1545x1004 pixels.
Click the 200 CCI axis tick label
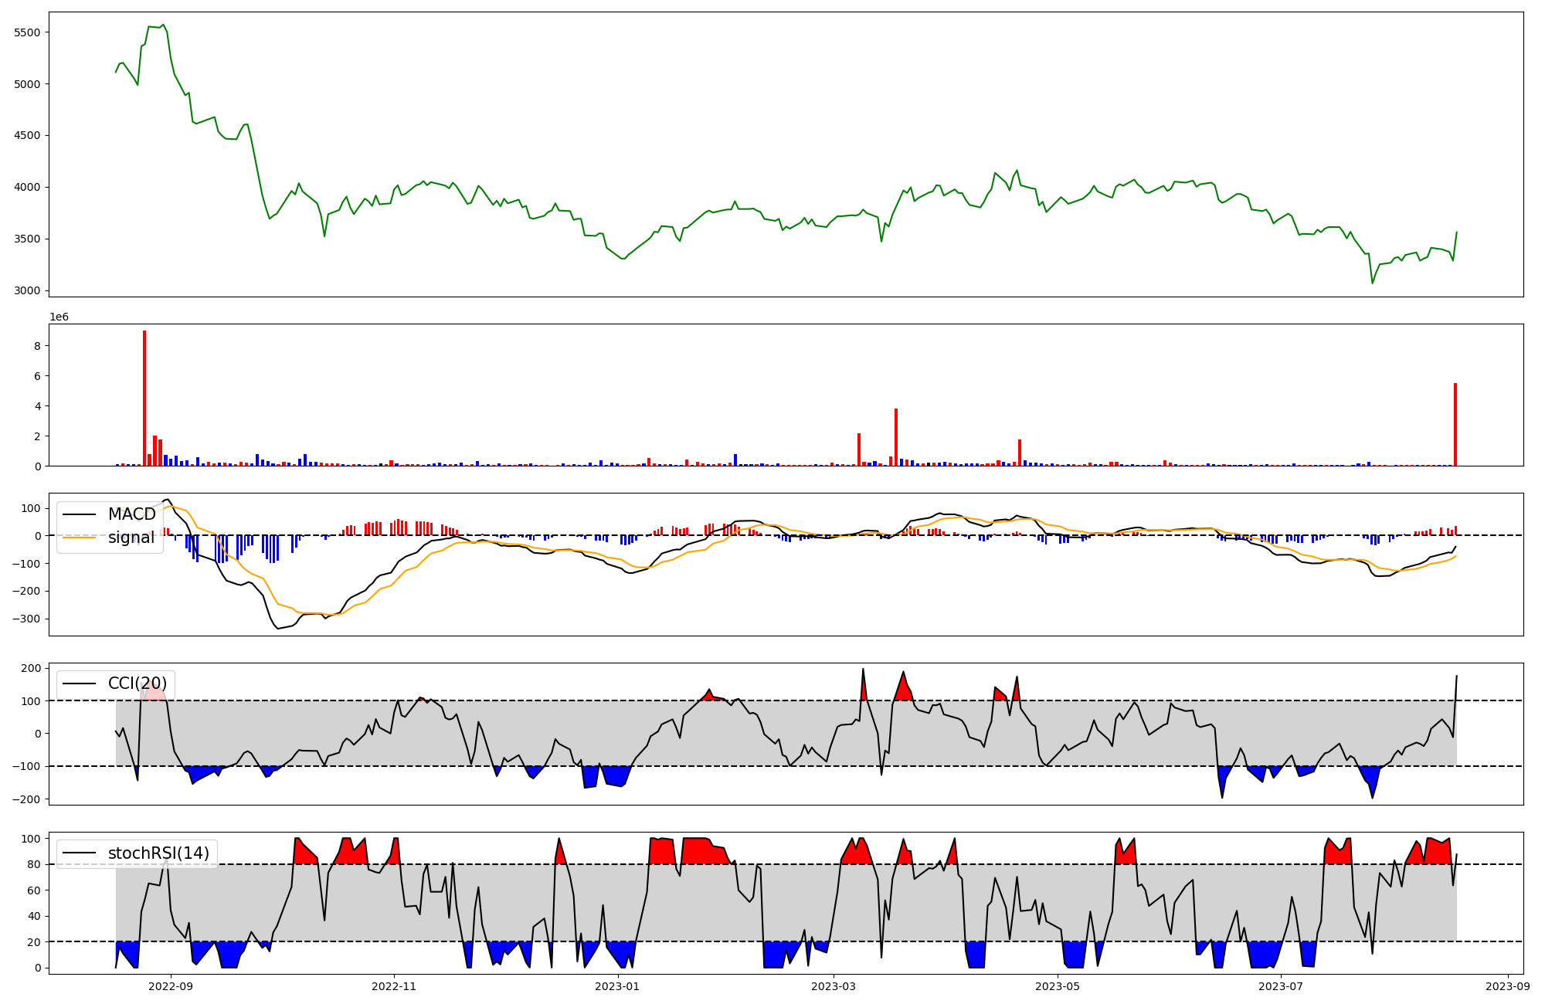32,668
